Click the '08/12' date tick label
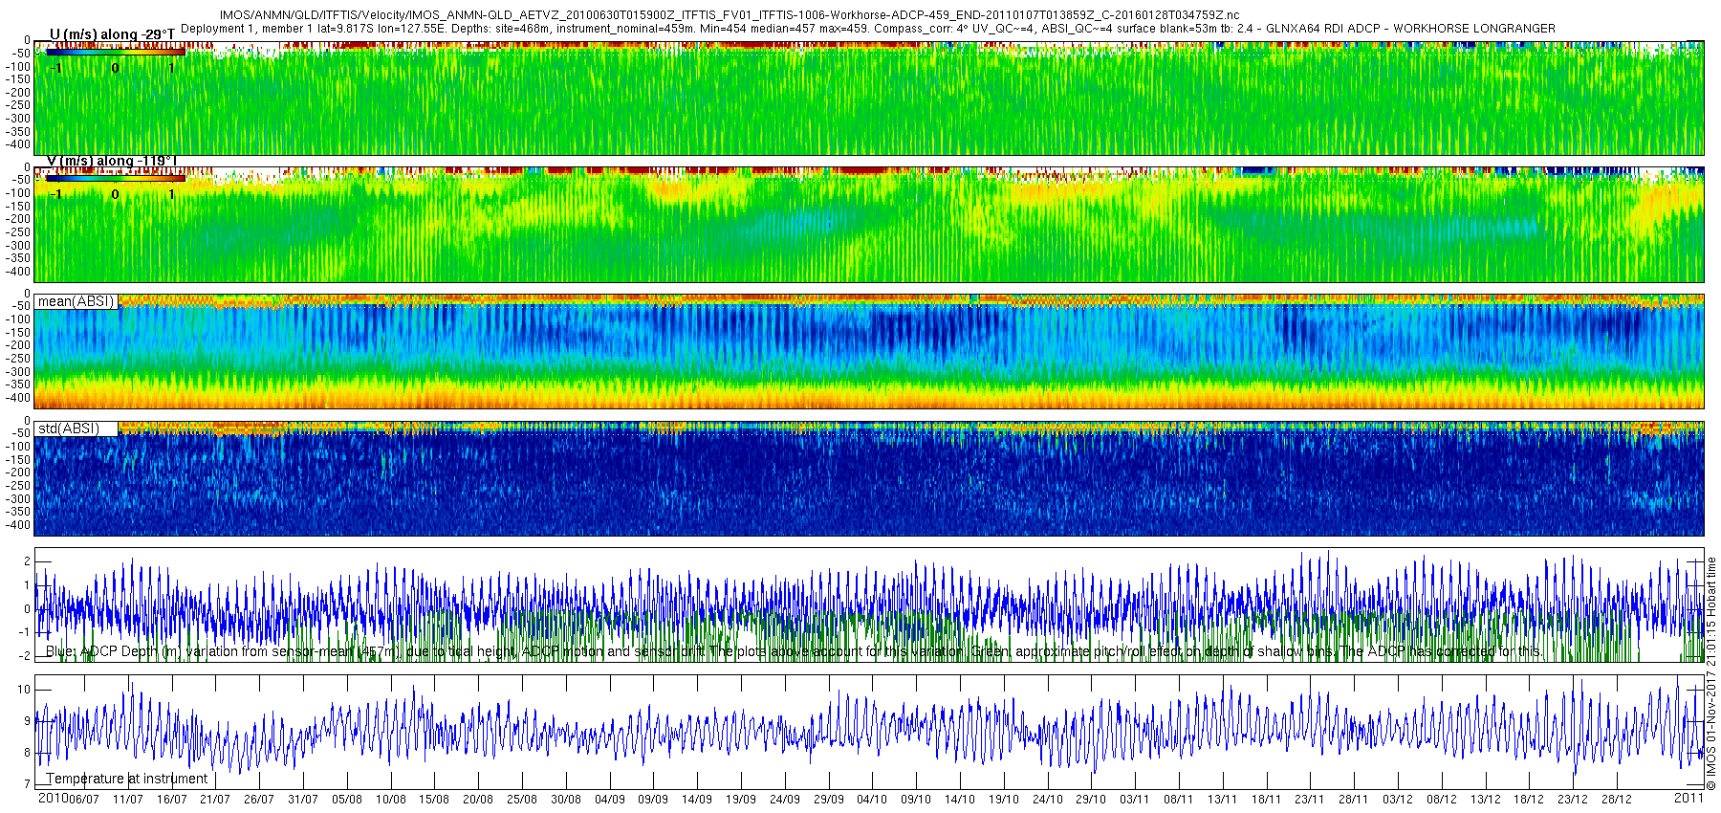The image size is (1721, 813). 1442,800
